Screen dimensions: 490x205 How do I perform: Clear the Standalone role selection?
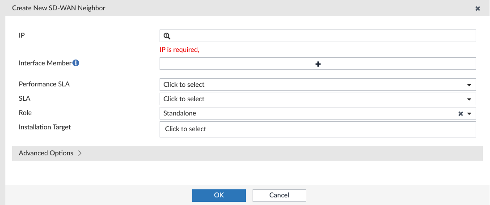(460, 114)
